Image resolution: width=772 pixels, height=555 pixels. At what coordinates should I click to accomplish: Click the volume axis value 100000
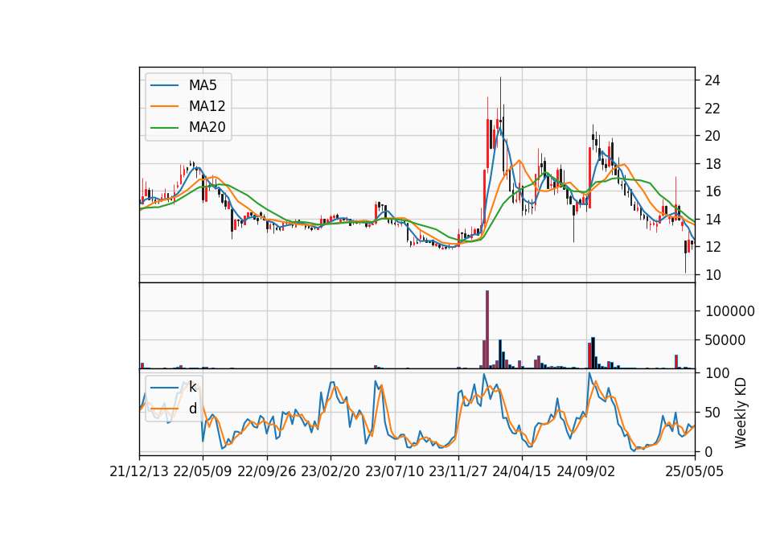click(x=730, y=311)
